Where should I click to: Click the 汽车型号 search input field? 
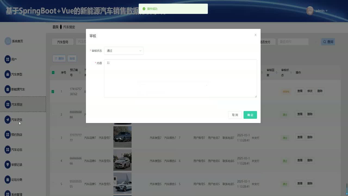tap(81, 42)
